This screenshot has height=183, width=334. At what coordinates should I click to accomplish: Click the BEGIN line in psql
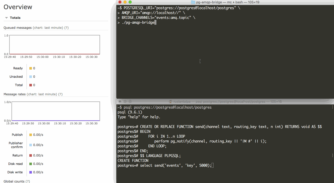click(x=134, y=132)
